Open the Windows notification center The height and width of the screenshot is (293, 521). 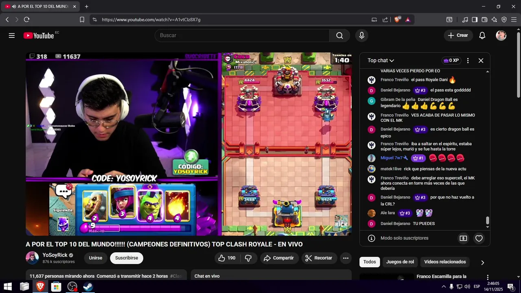point(511,286)
